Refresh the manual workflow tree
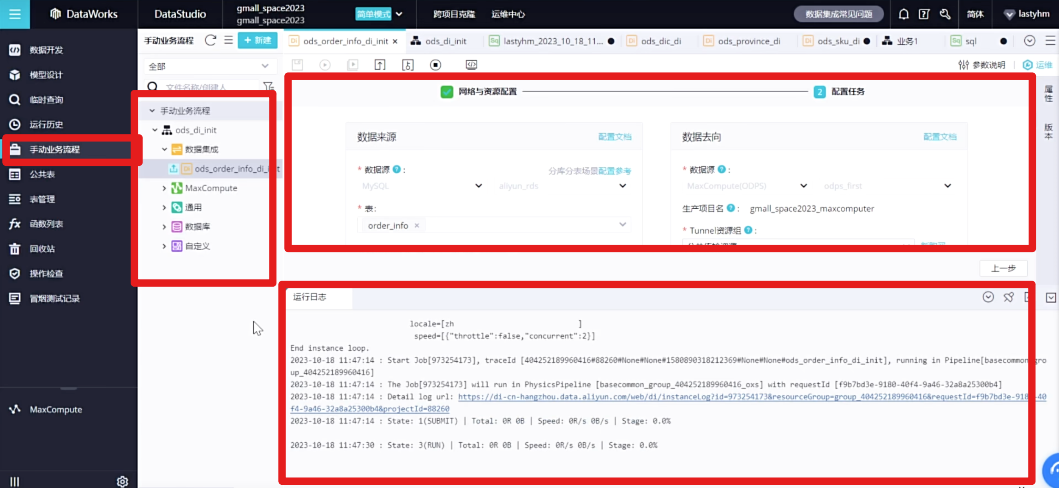The image size is (1059, 488). click(210, 41)
